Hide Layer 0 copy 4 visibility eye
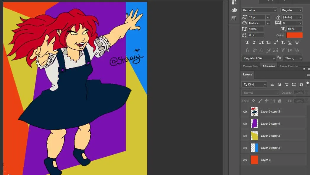This screenshot has height=175, width=310. [245, 124]
